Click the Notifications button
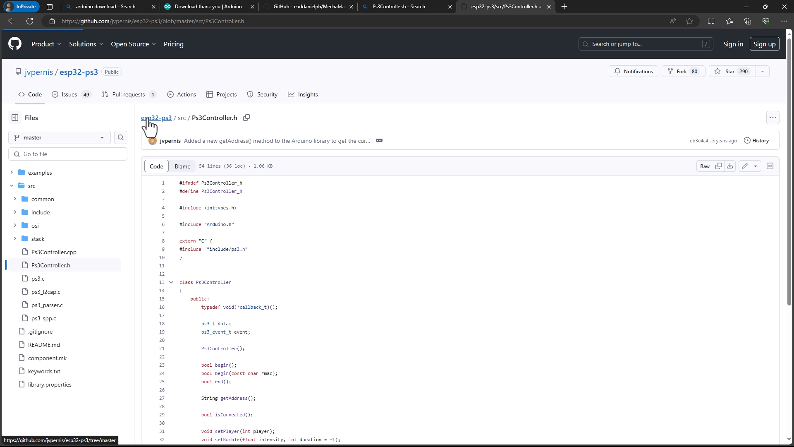Screen dimensions: 794x447 point(634,72)
